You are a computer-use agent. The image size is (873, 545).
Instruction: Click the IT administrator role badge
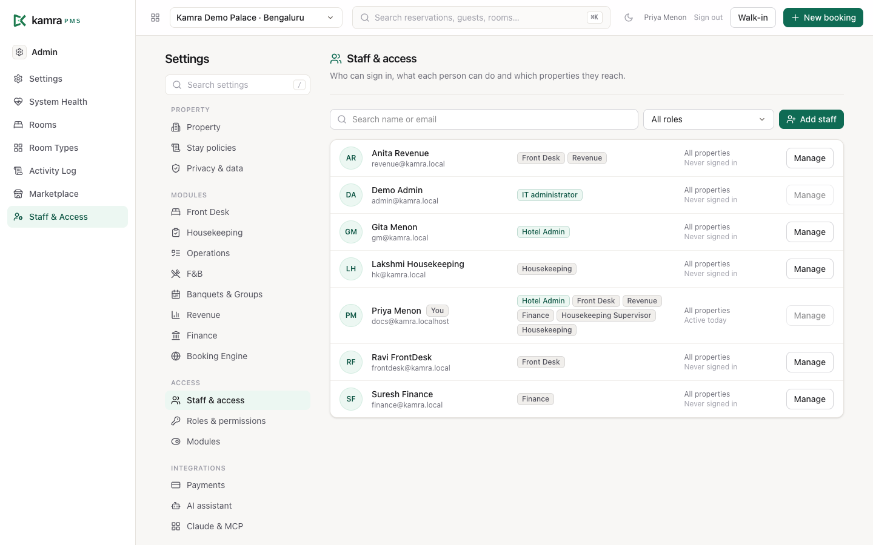(x=550, y=195)
